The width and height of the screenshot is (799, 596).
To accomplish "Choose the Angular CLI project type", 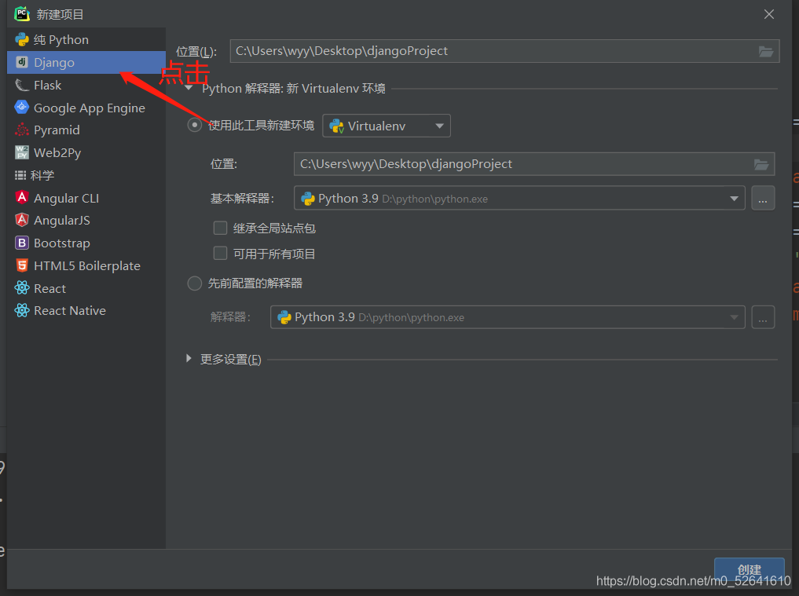I will click(86, 198).
